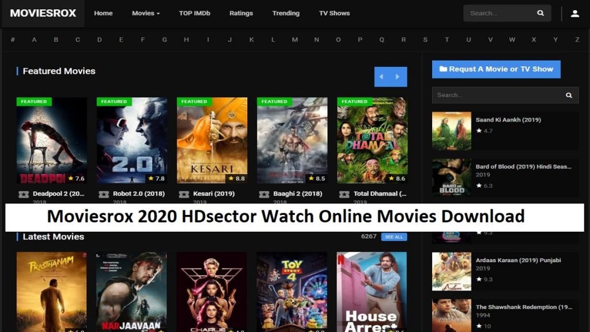590x332 pixels.
Task: Open the Toy Story 4 latest movie poster
Action: tap(292, 292)
